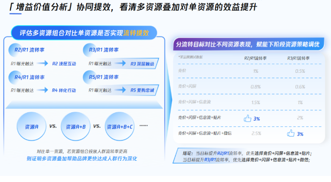Screen dimensions: 331x182
Task: Click the 竞价+闪屏+信息流+贴片 row label
Action: 199,117
